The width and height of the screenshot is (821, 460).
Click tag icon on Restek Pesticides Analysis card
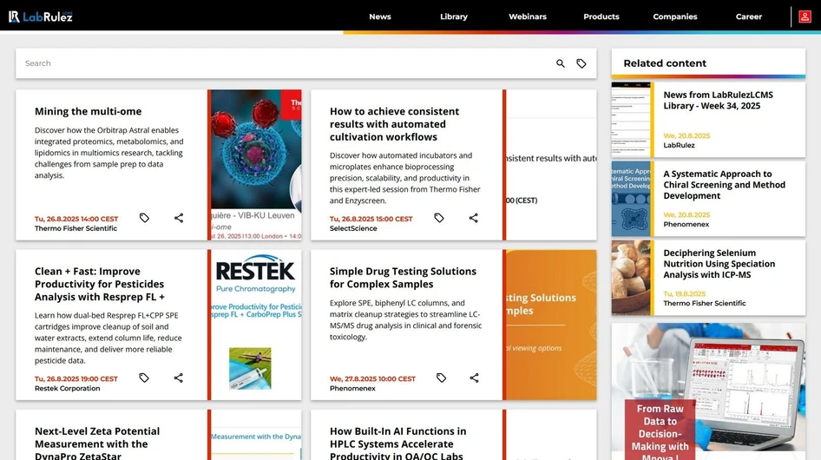point(144,378)
